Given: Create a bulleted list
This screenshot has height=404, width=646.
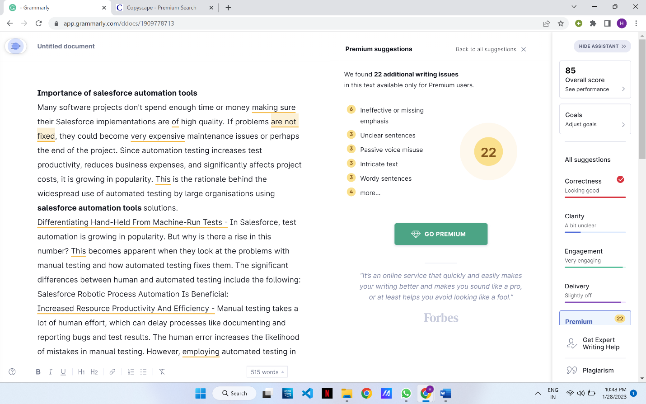Looking at the screenshot, I should click(x=144, y=372).
